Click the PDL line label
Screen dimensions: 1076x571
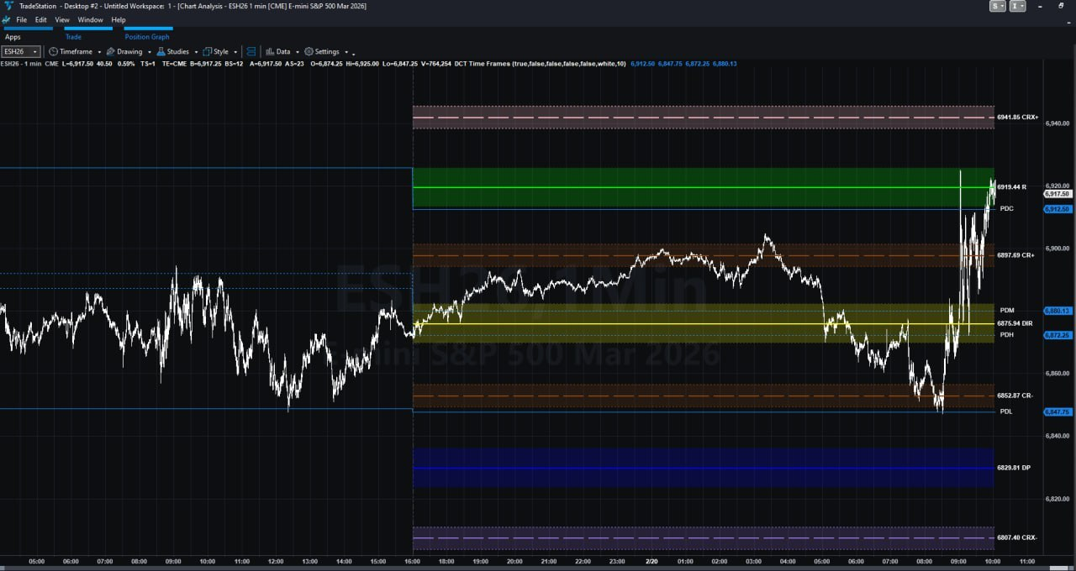[x=1006, y=411]
